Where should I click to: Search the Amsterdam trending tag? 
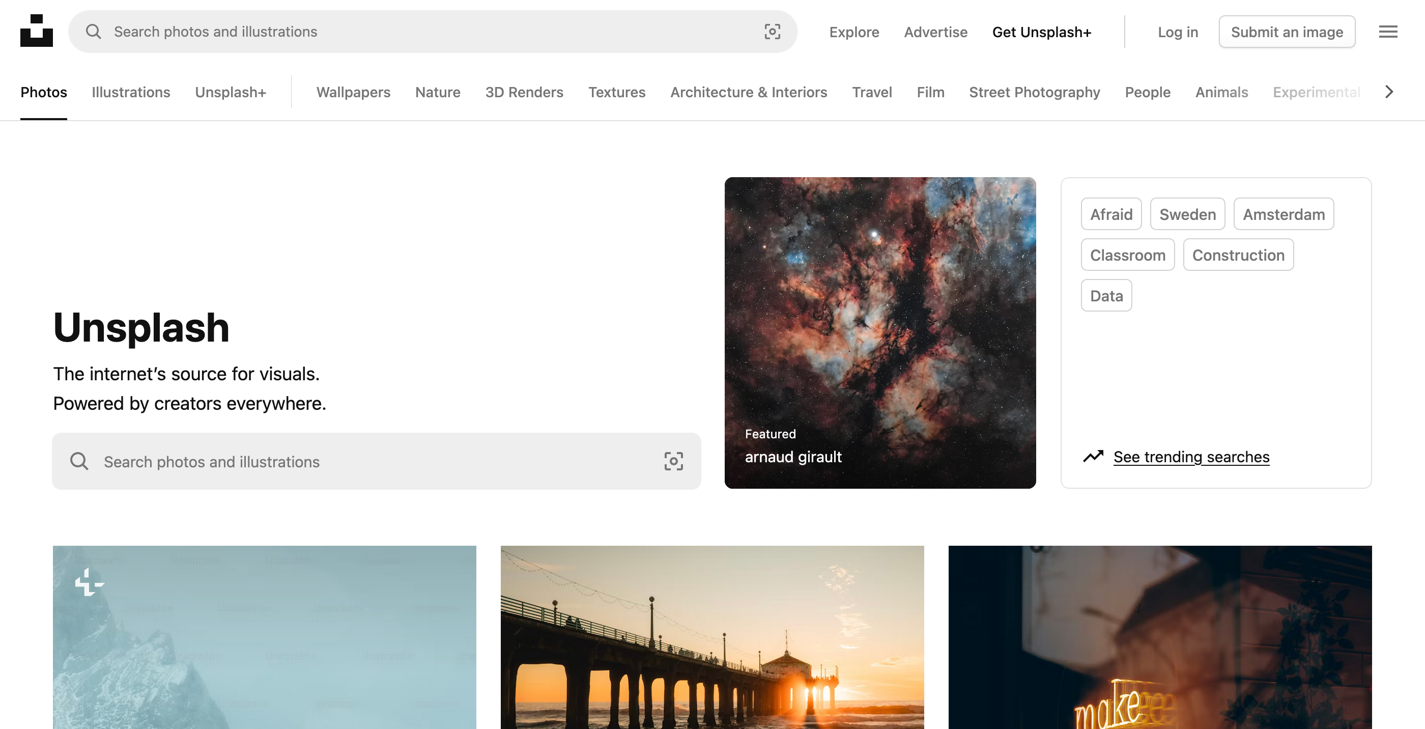click(1284, 214)
